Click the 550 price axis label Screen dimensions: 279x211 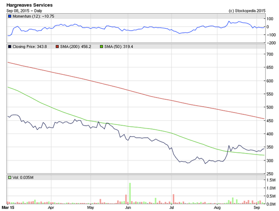pos(270,94)
